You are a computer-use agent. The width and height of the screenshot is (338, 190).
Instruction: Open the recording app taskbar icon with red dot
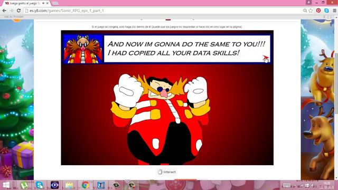[x=131, y=185]
